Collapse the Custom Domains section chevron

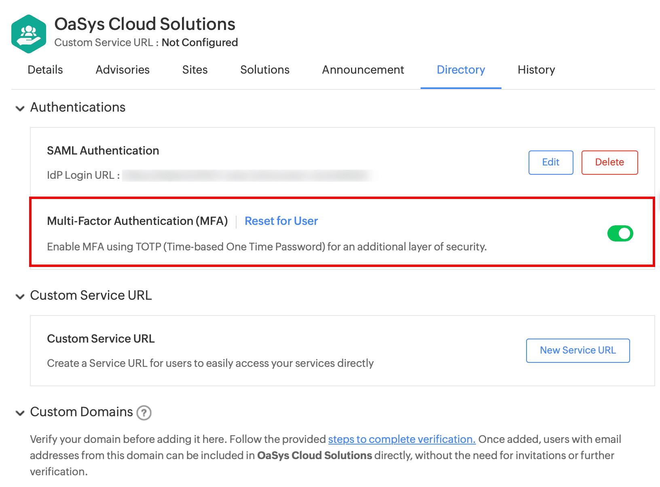(20, 413)
